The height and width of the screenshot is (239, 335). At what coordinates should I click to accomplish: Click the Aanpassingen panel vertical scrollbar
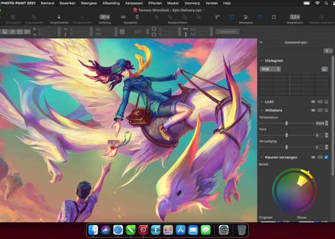coord(333,115)
